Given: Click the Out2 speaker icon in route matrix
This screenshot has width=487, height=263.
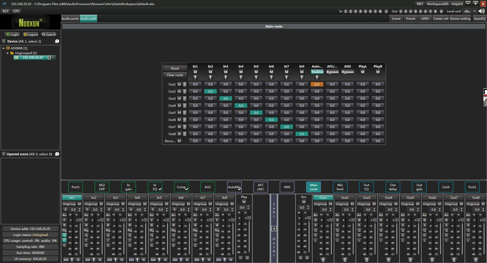Looking at the screenshot, I should click(x=185, y=92).
